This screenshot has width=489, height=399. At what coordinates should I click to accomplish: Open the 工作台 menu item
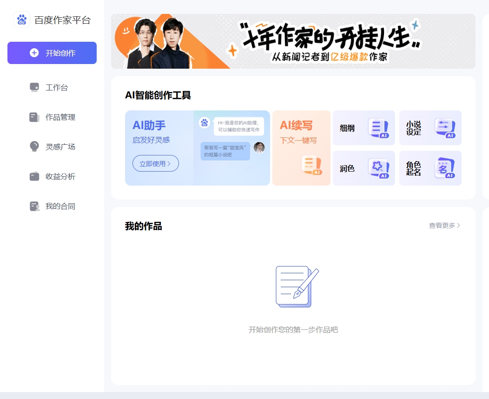52,88
